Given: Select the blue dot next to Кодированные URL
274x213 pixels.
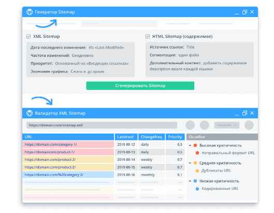Looking at the screenshot, I should pyautogui.click(x=197, y=189).
